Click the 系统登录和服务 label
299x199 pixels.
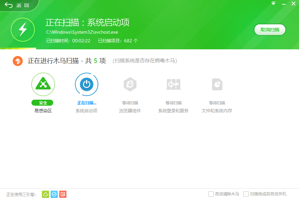pos(174,111)
